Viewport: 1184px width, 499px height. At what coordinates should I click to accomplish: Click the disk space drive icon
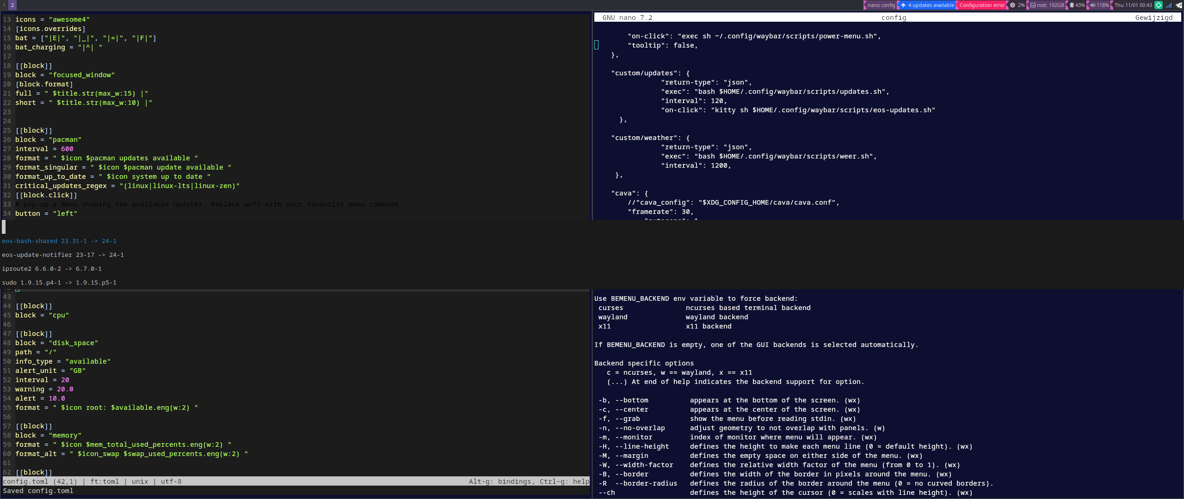[1033, 5]
